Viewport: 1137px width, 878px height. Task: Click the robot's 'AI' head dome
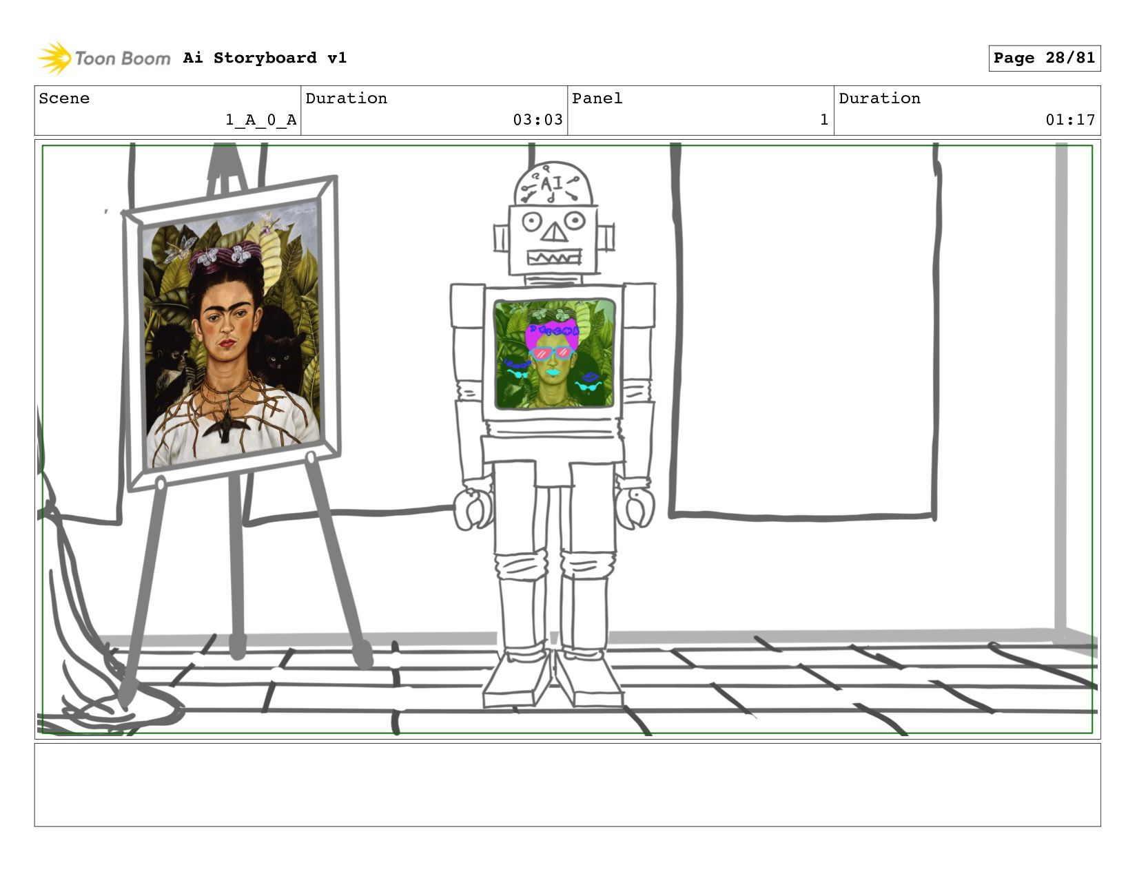(x=553, y=184)
